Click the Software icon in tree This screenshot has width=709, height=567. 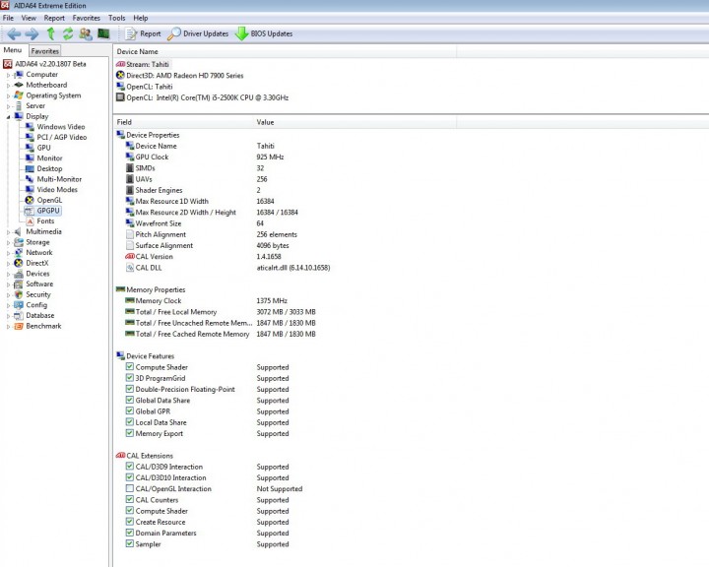19,283
